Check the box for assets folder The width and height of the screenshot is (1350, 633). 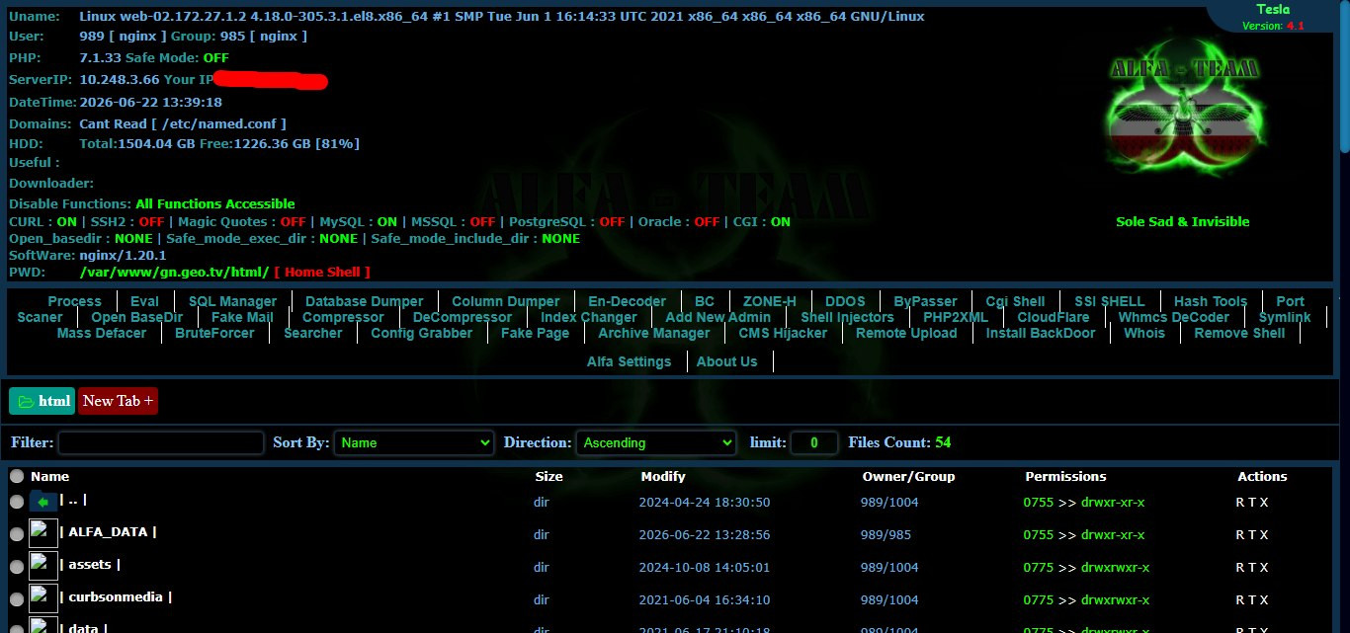[x=17, y=567]
